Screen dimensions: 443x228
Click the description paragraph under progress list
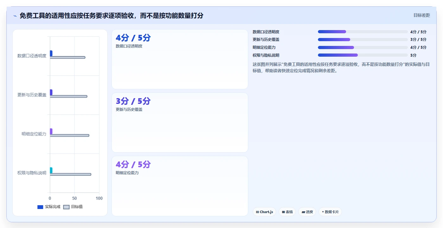coord(341,67)
